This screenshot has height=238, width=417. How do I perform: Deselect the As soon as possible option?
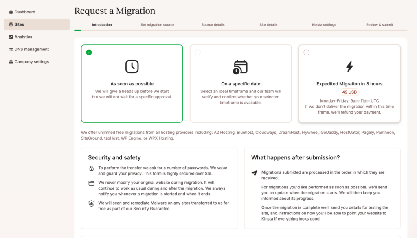(x=89, y=52)
